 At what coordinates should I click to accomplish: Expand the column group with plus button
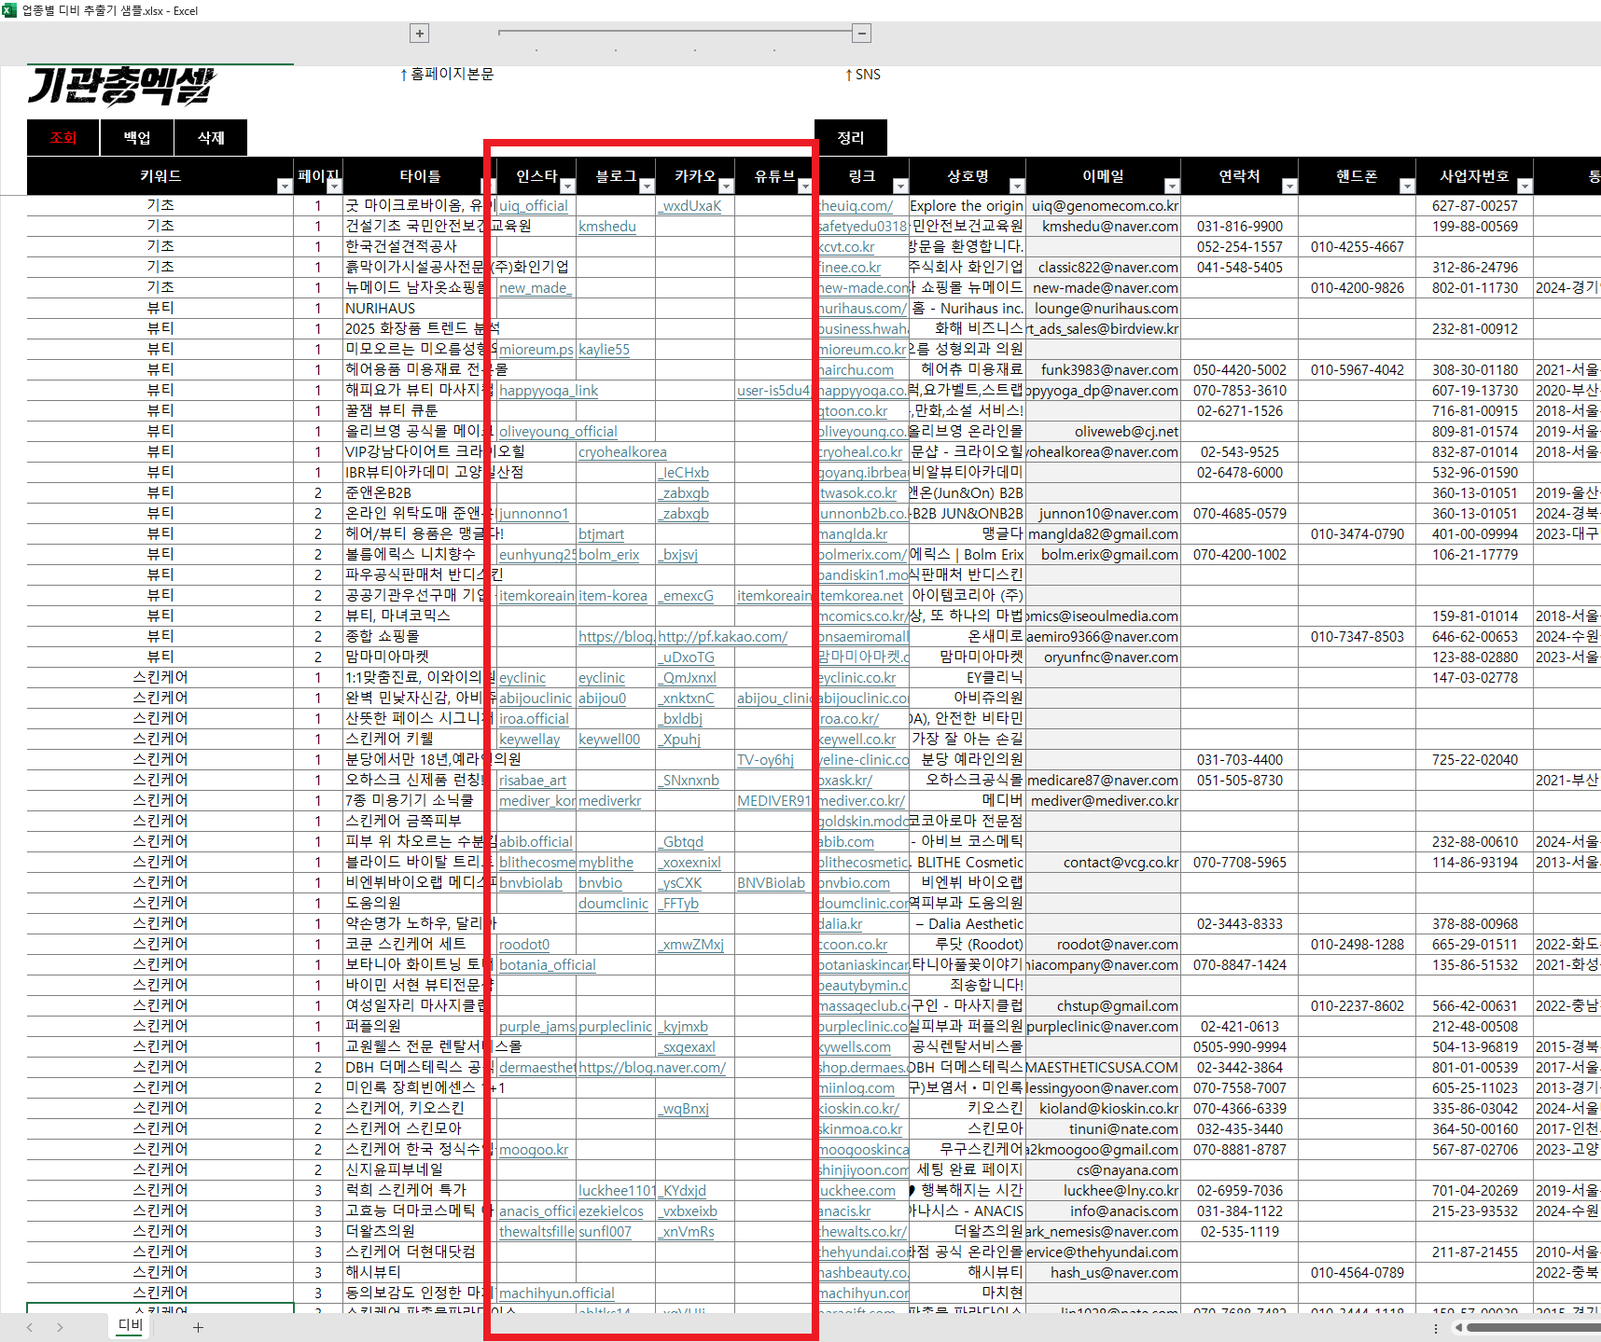[x=420, y=34]
